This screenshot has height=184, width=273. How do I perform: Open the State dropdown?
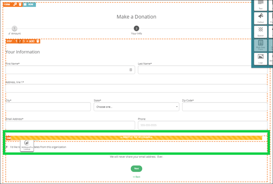point(136,107)
